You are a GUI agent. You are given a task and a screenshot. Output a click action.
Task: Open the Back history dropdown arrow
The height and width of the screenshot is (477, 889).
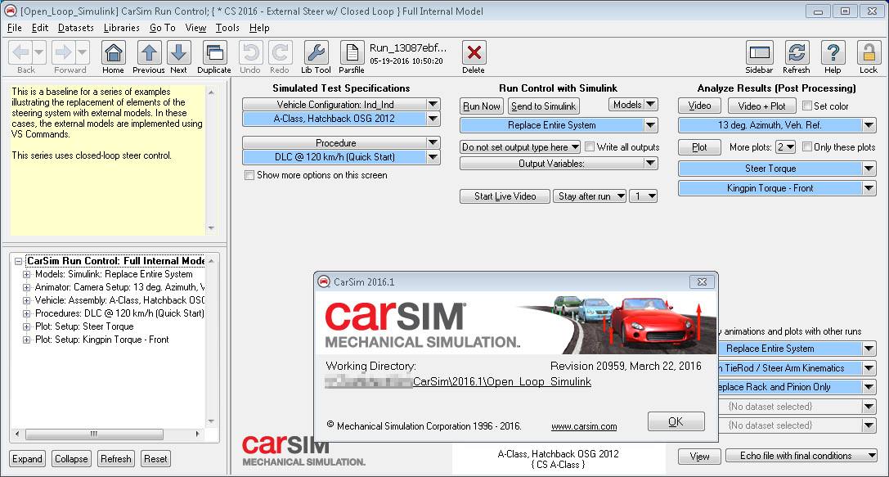pos(38,52)
